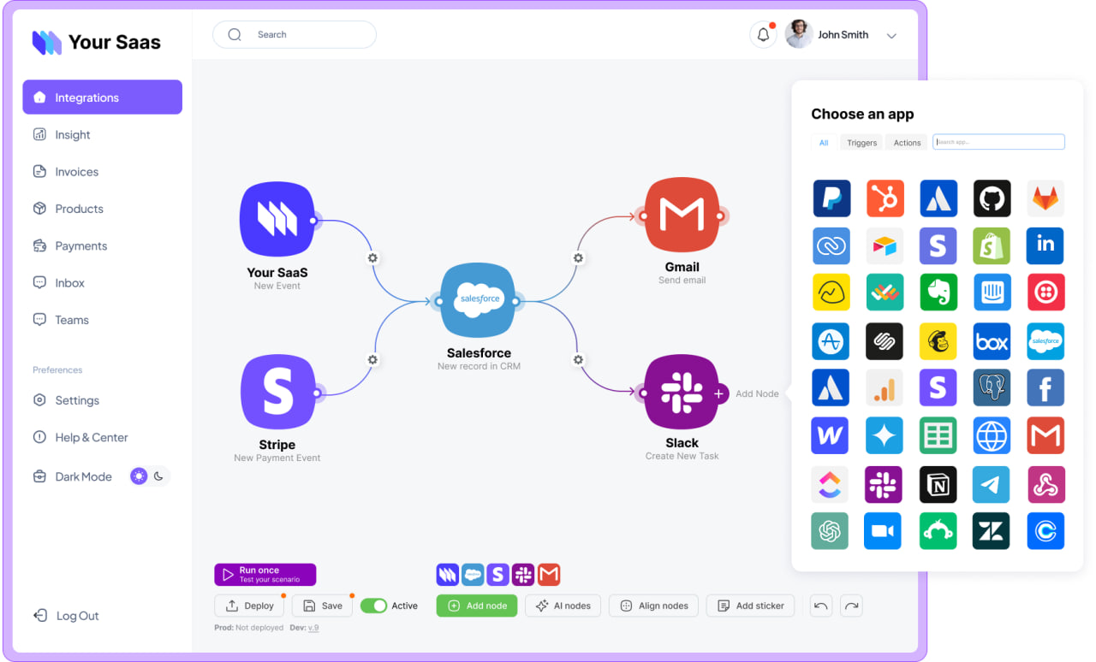
Task: Open AI nodes
Action: [x=563, y=606]
